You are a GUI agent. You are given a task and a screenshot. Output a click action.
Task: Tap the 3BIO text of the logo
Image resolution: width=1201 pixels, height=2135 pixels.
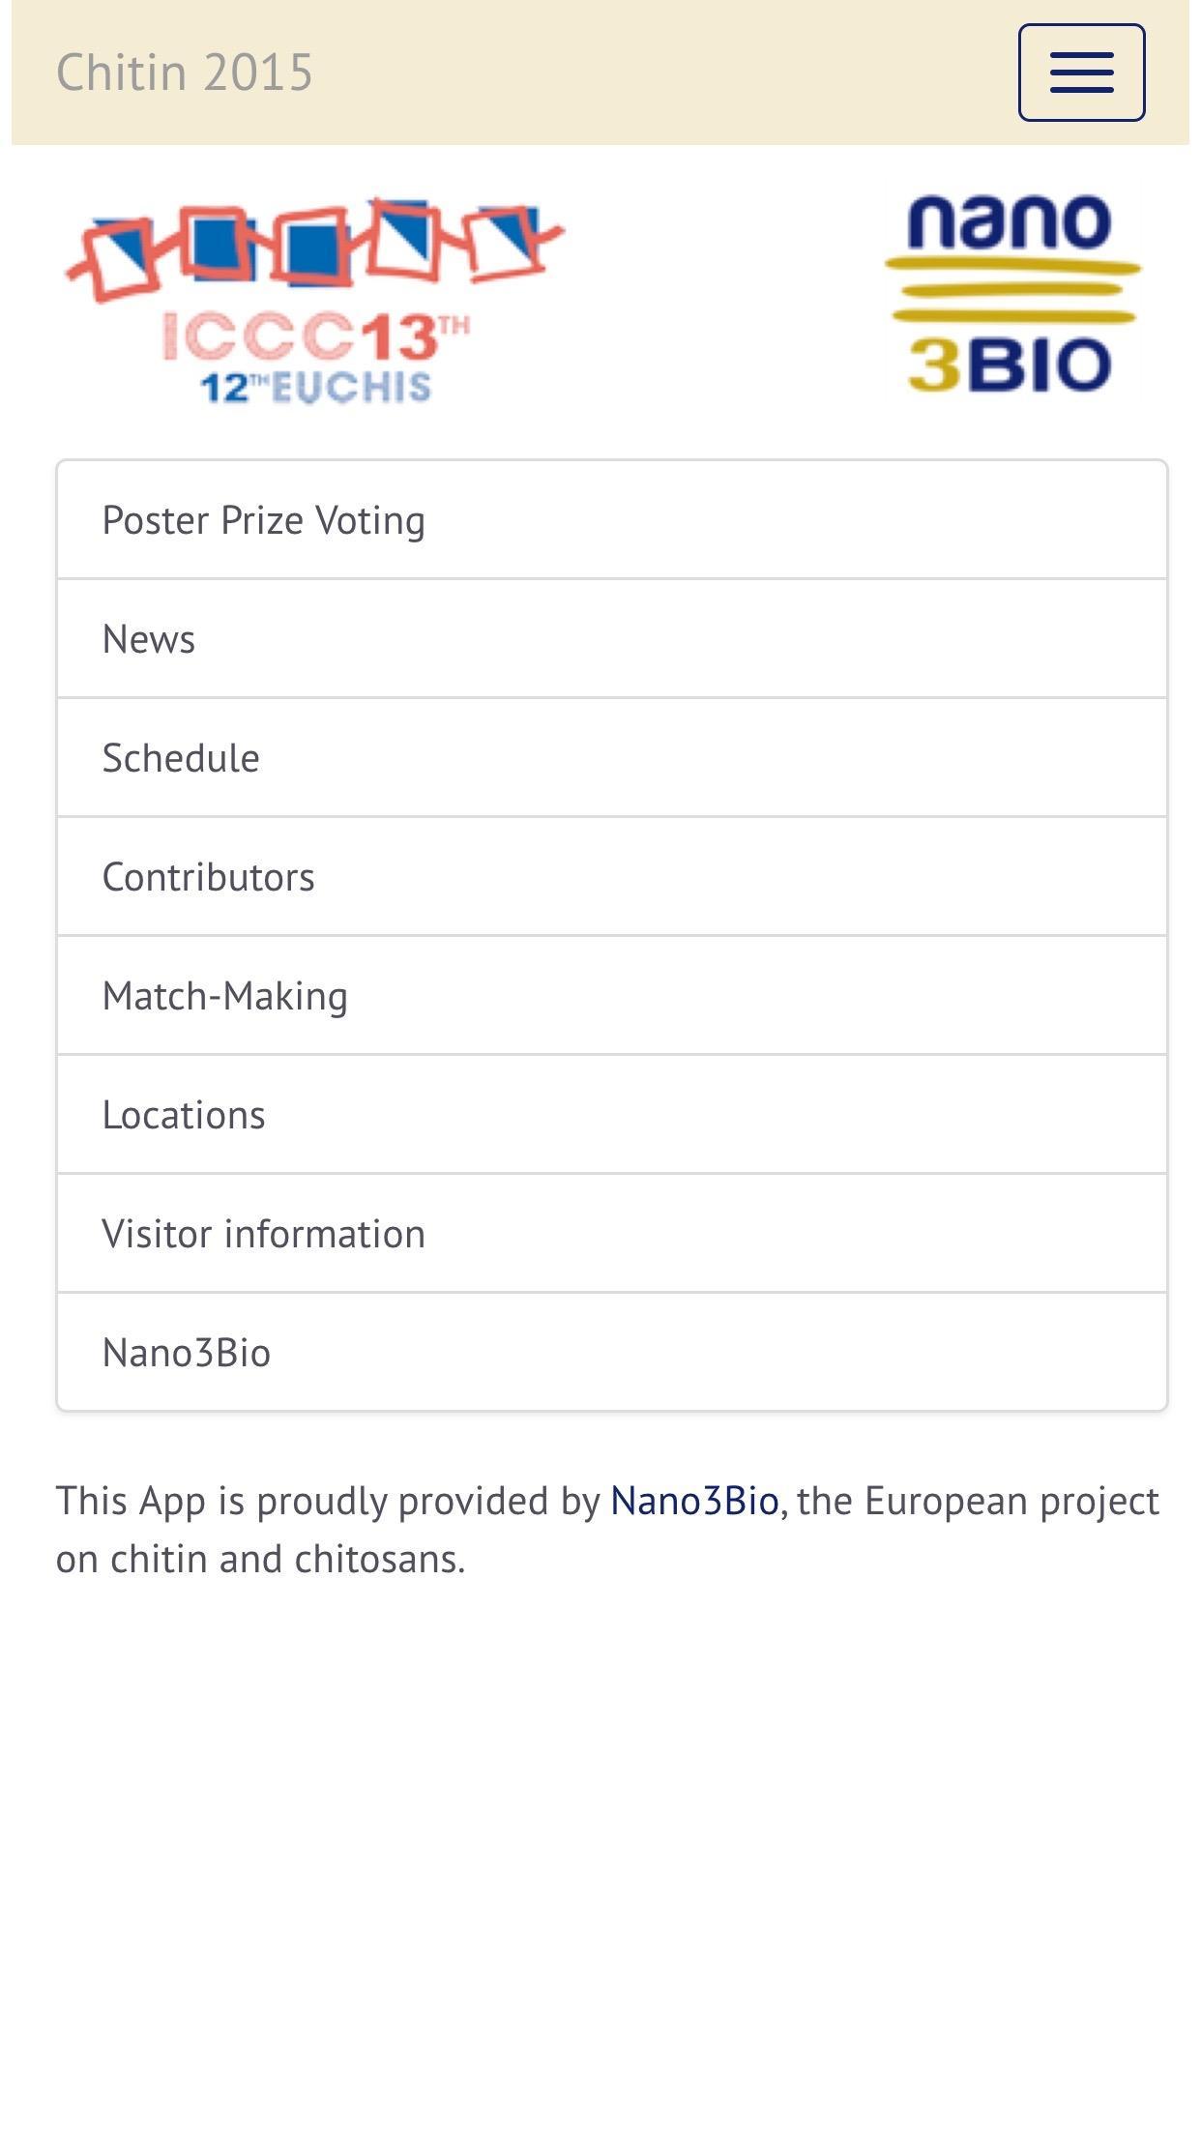pos(1010,365)
